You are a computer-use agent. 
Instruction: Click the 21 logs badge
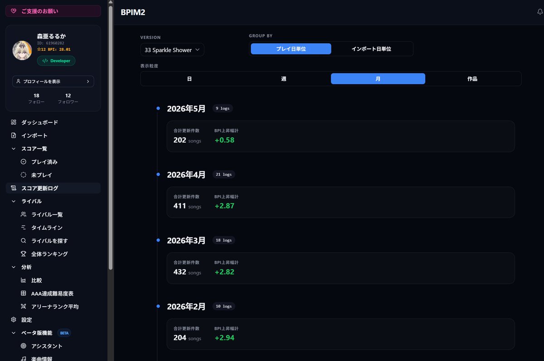[223, 174]
